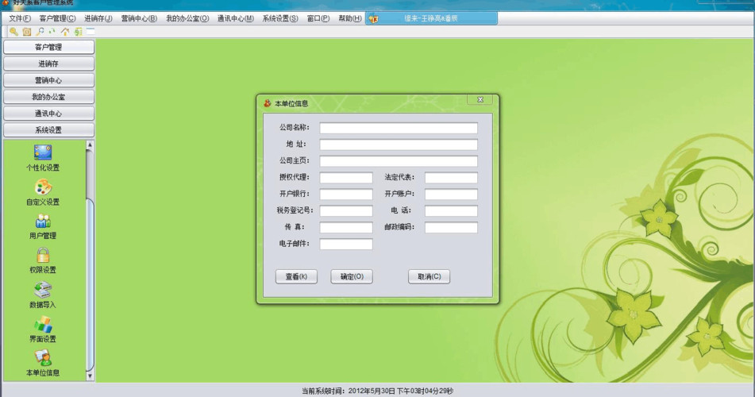
Task: Click the 法定代表 input field
Action: coord(451,178)
